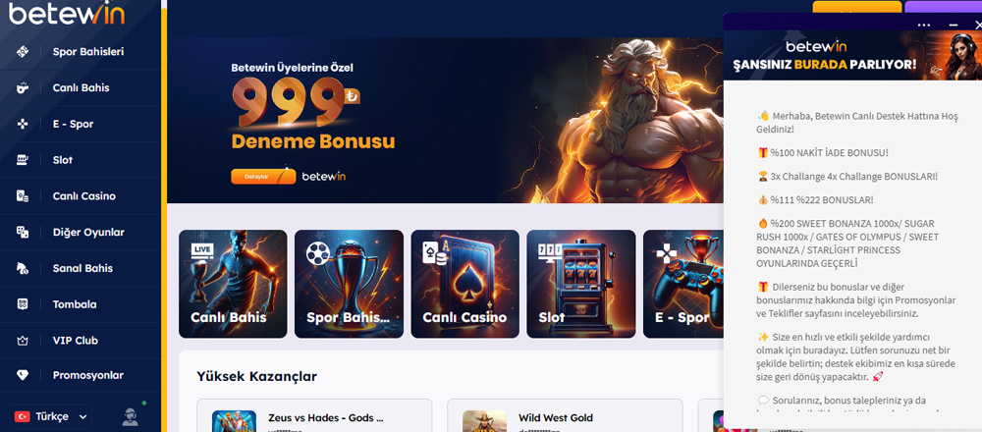Open chat widget three-dots options menu
Viewport: 982px width, 432px height.
pos(924,26)
